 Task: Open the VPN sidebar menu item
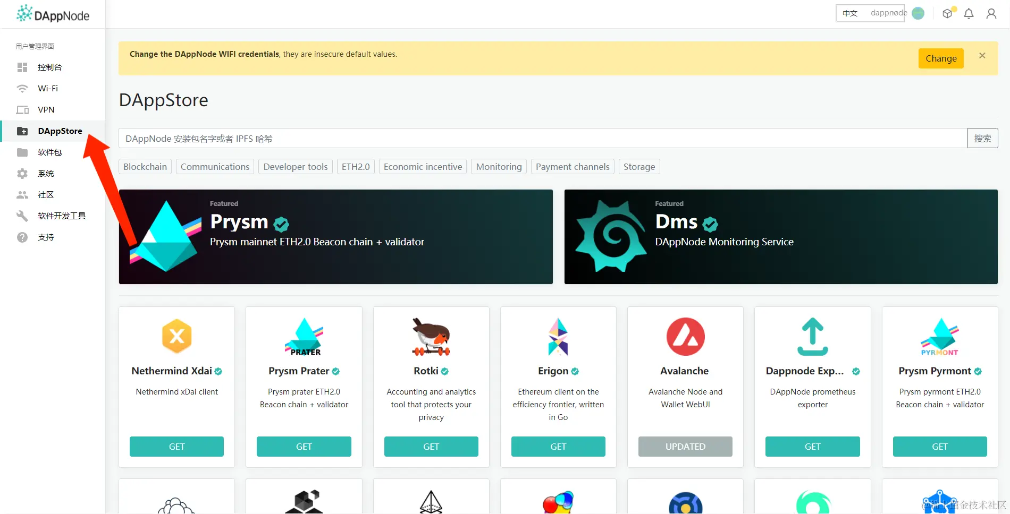pos(53,110)
